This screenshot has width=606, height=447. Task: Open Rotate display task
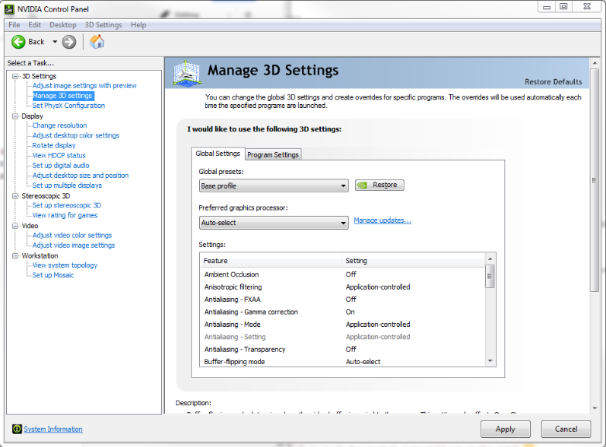[54, 145]
